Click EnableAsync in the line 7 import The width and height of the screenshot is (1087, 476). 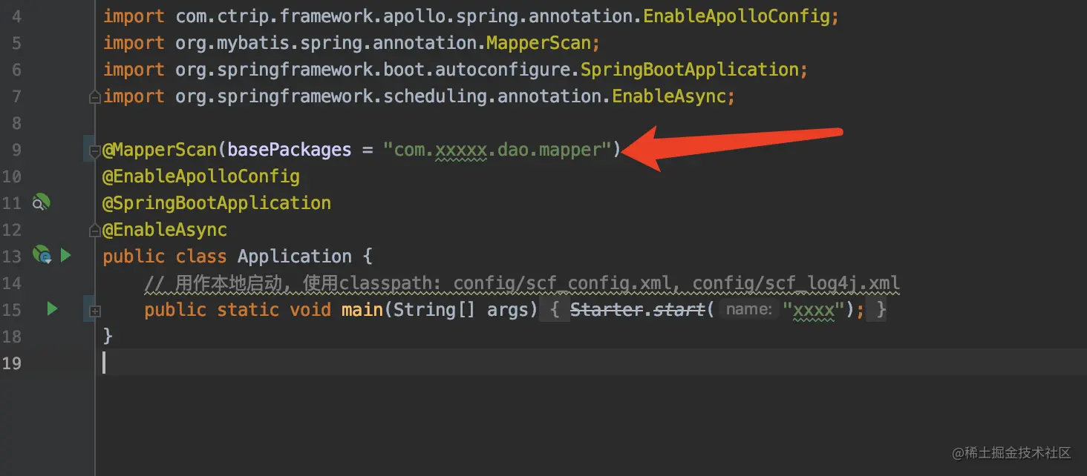point(668,96)
